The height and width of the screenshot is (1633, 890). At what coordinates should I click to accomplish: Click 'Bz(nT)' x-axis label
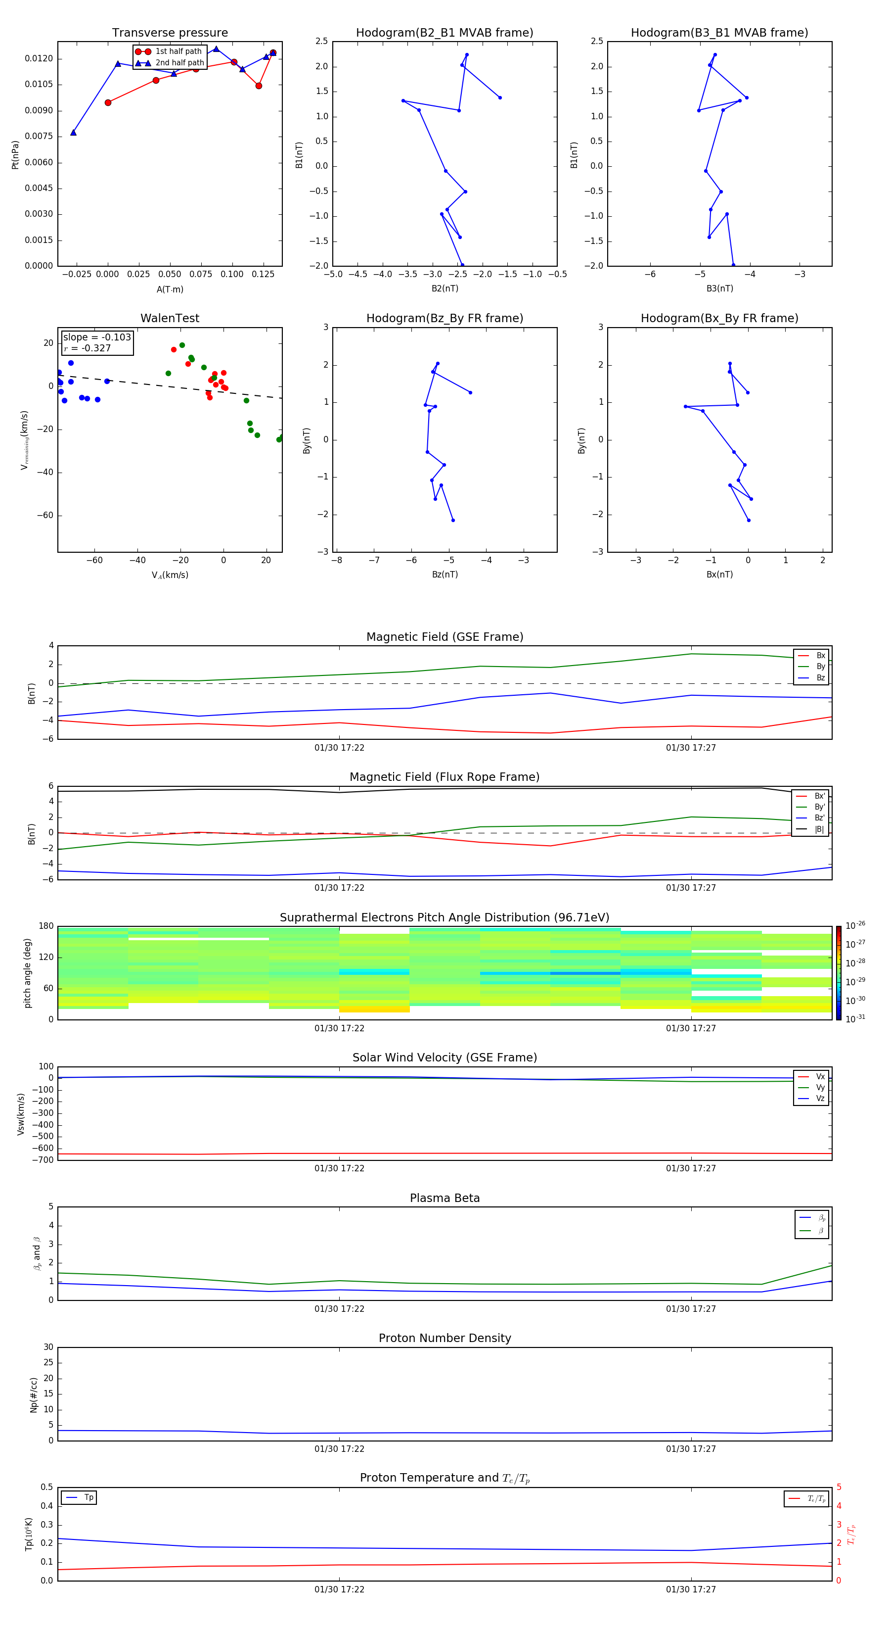click(445, 575)
